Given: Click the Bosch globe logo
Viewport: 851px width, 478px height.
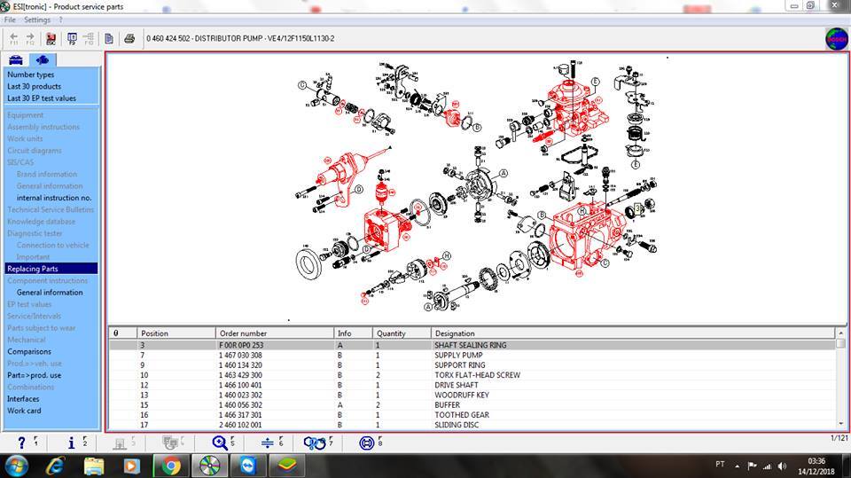Looking at the screenshot, I should 836,38.
